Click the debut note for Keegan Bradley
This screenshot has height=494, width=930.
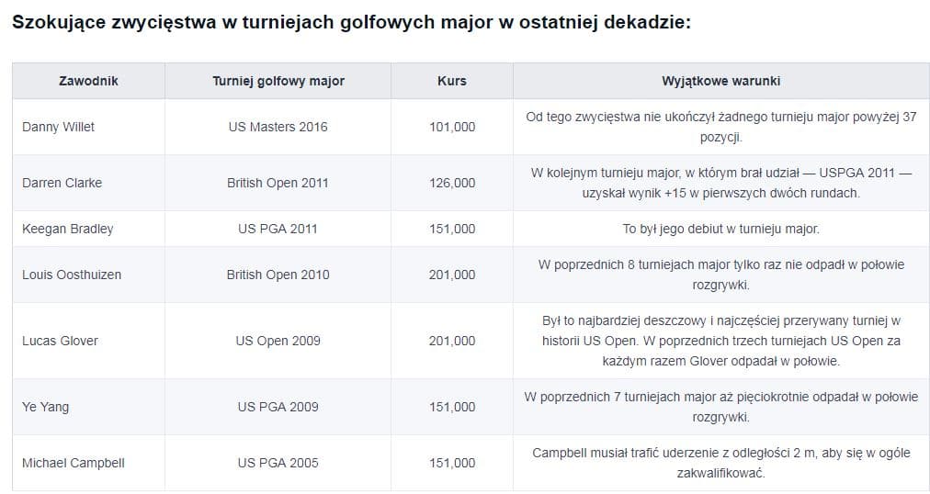(x=720, y=229)
